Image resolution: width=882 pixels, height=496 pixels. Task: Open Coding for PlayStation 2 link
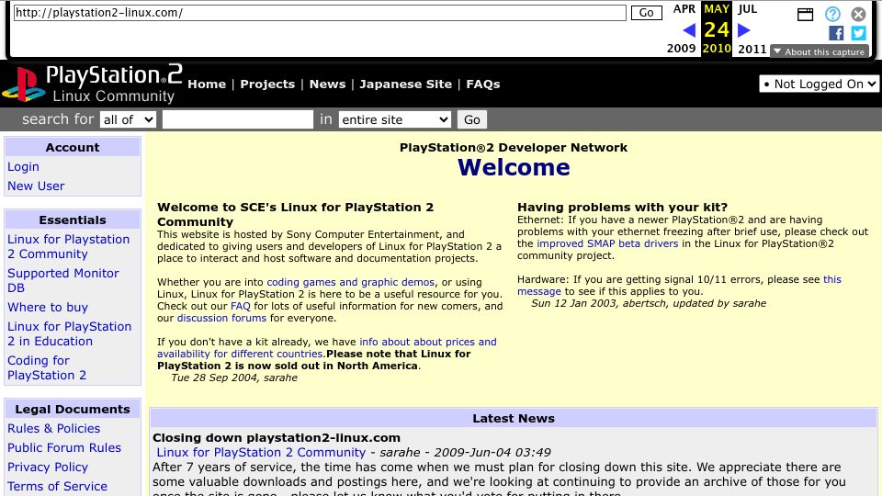coord(47,367)
